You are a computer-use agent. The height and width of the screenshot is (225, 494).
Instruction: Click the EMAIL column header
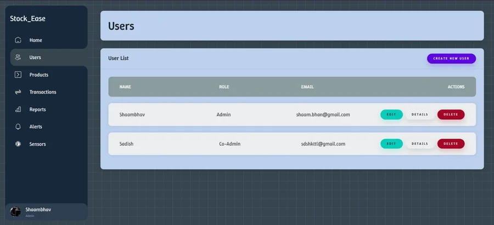pyautogui.click(x=307, y=86)
